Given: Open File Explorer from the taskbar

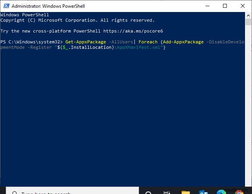Looking at the screenshot, I should (x=185, y=192).
